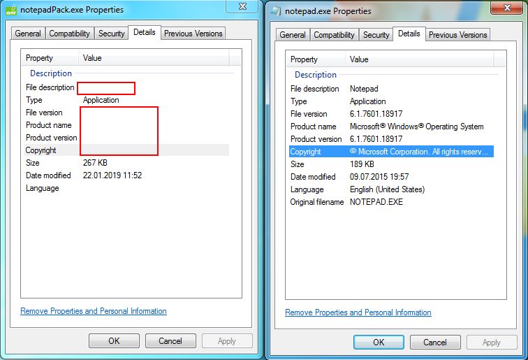Select Type row in notepadPack.exe window
This screenshot has width=528, height=360.
[x=126, y=100]
